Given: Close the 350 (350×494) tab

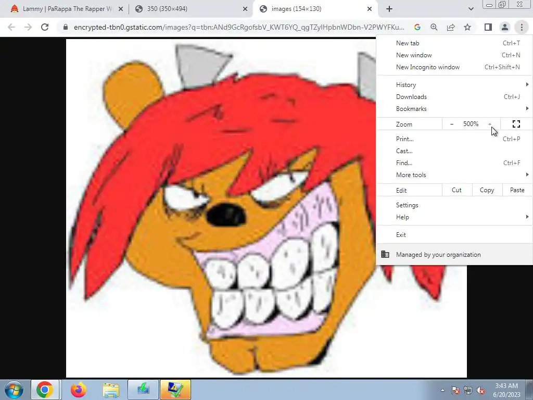Looking at the screenshot, I should pyautogui.click(x=245, y=9).
